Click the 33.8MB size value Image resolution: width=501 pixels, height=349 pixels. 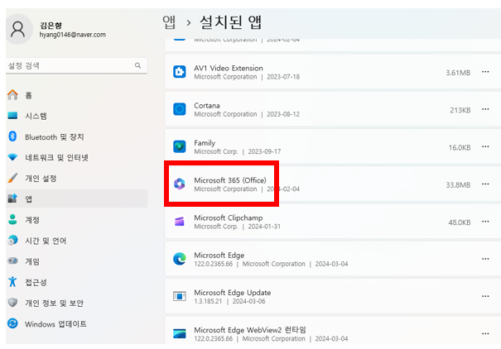[458, 184]
